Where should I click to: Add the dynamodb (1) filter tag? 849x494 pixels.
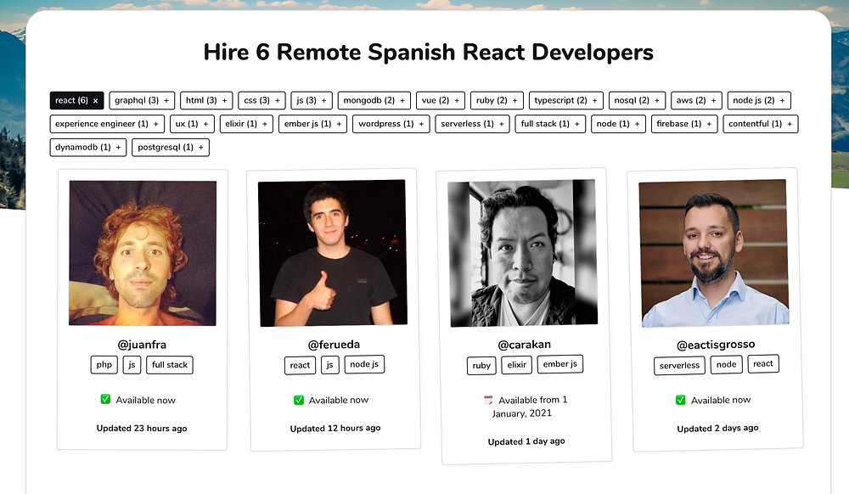point(88,147)
